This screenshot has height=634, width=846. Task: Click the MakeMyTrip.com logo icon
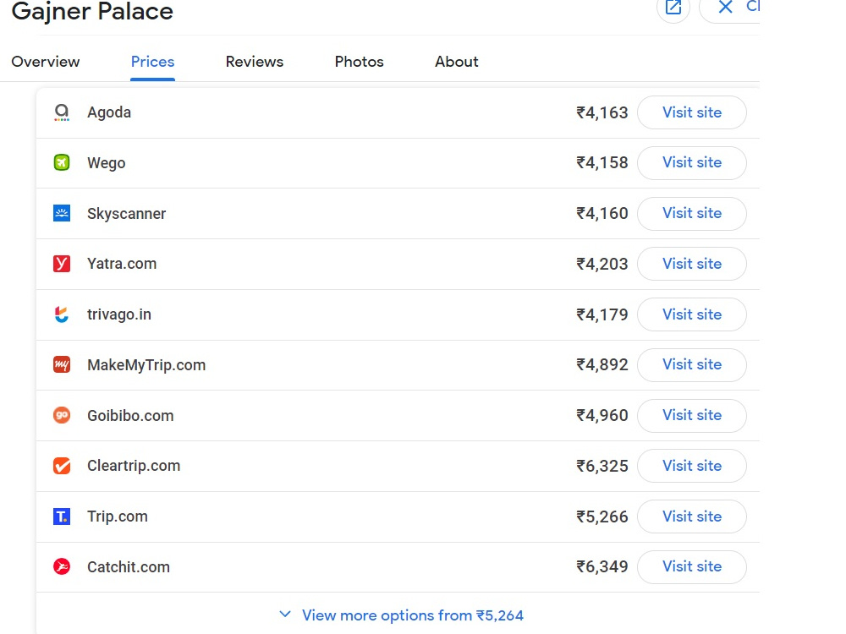62,364
